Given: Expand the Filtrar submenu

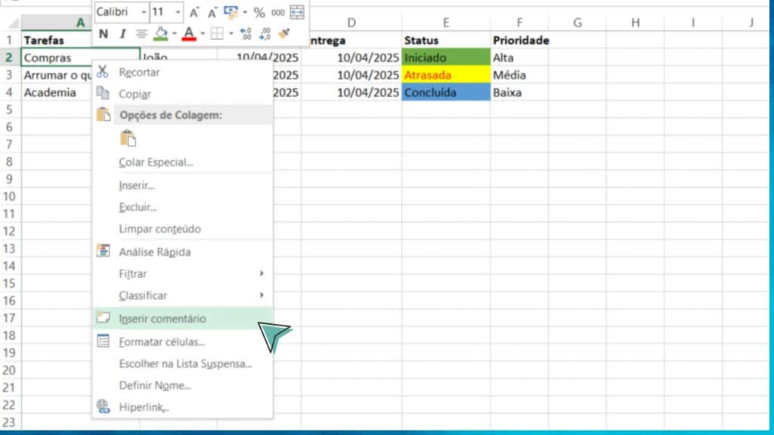Looking at the screenshot, I should point(183,273).
